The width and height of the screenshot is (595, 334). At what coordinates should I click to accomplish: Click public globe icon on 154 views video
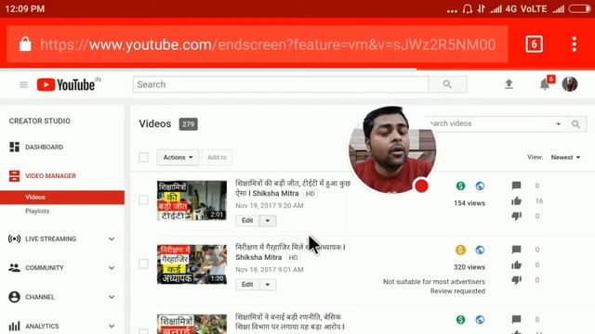(x=480, y=186)
